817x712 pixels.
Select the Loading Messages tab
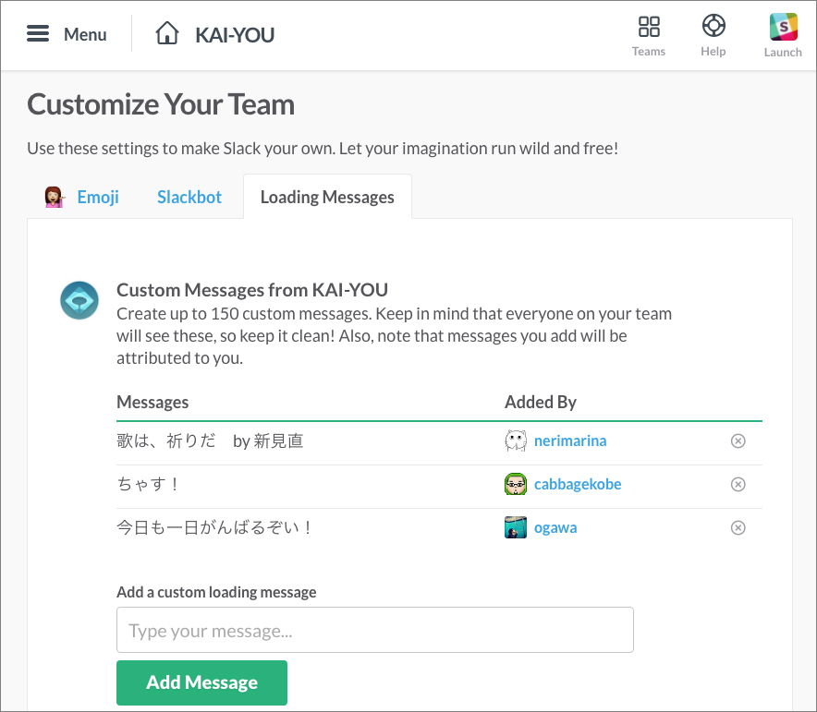327,198
